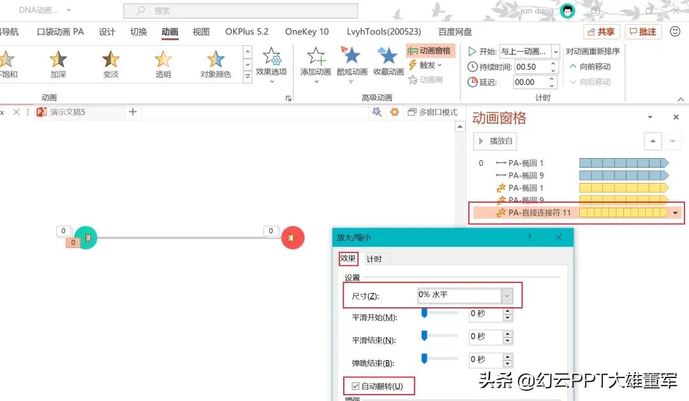This screenshot has height=401, width=689.
Task: Open the 开始 start condition dropdown
Action: [x=554, y=51]
